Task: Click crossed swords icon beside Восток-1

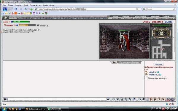Action: pyautogui.click(x=38, y=25)
